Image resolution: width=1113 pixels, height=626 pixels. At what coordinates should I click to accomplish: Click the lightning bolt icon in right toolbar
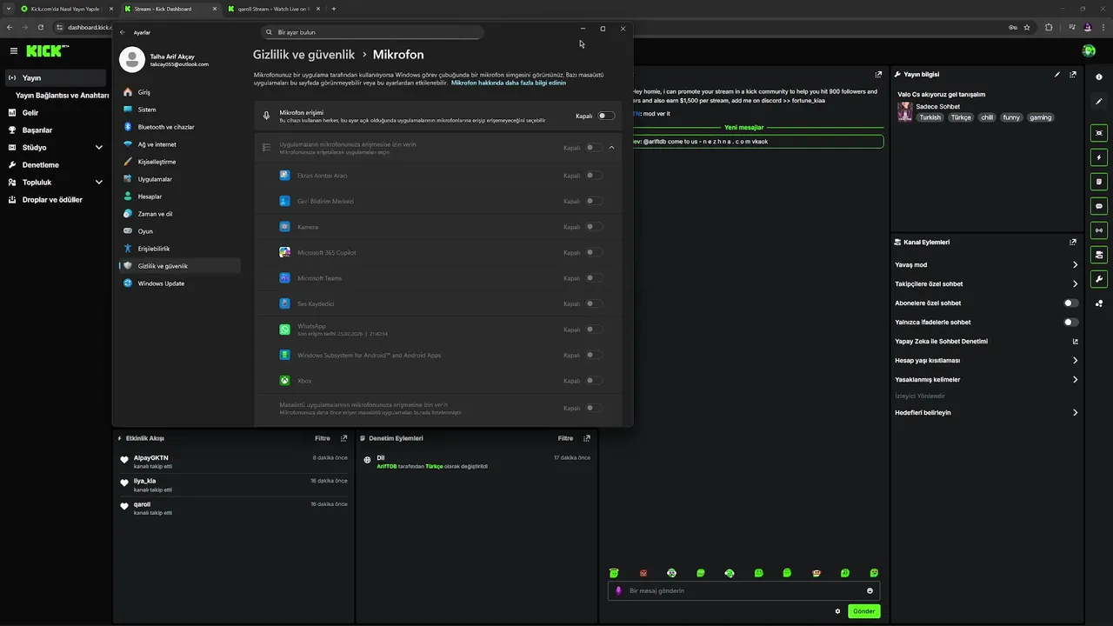click(x=1099, y=157)
